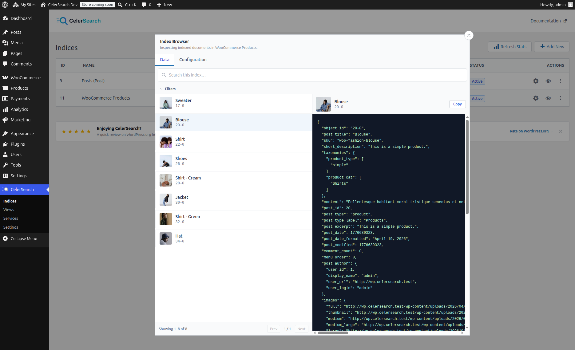Image resolution: width=575 pixels, height=350 pixels.
Task: Open the WordPress Settings menu with sliders icon
Action: pyautogui.click(x=24, y=176)
